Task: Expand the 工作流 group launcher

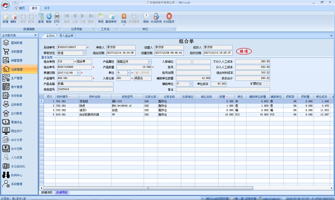Action: 117,29
